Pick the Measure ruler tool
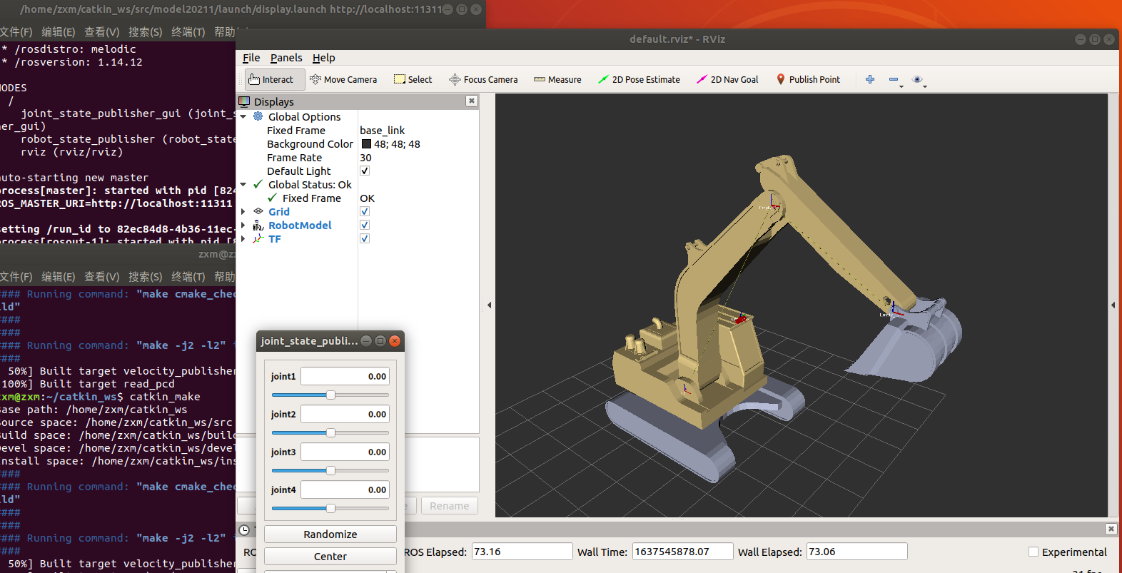Viewport: 1122px width, 573px height. [x=557, y=79]
